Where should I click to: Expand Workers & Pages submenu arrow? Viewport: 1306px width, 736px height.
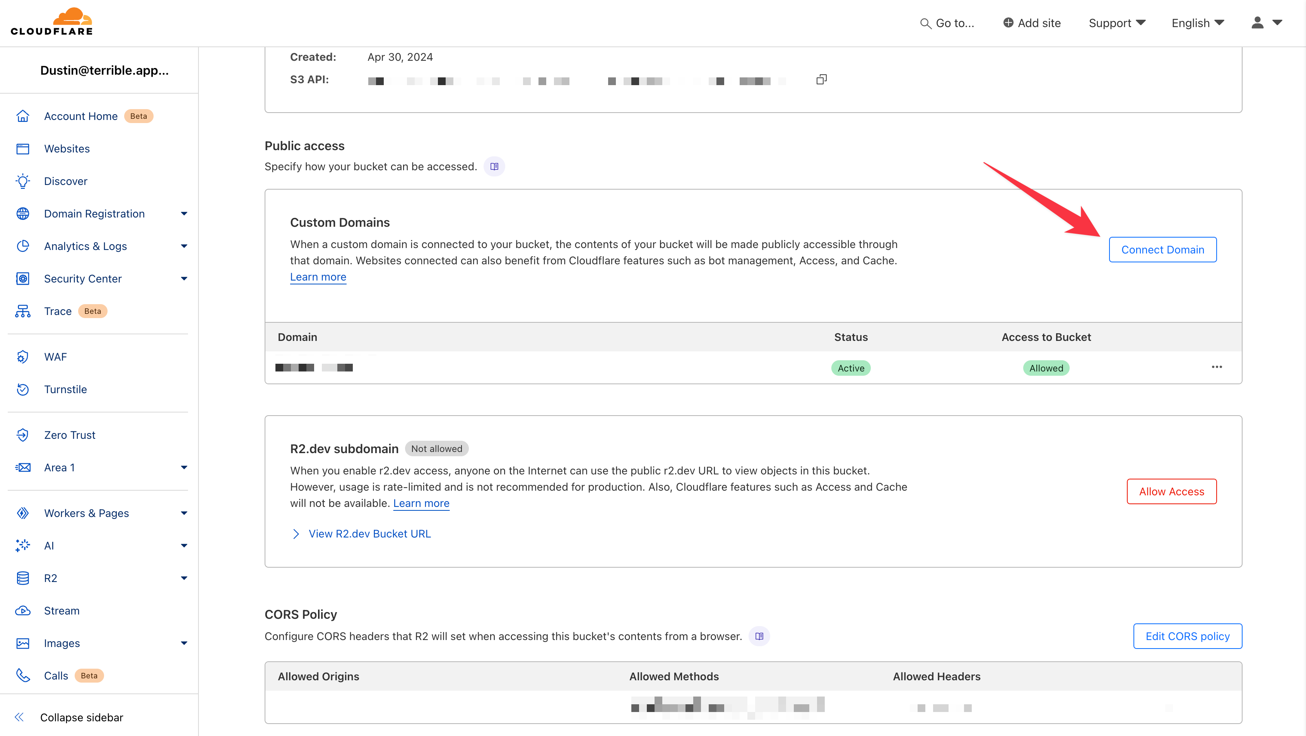(184, 513)
